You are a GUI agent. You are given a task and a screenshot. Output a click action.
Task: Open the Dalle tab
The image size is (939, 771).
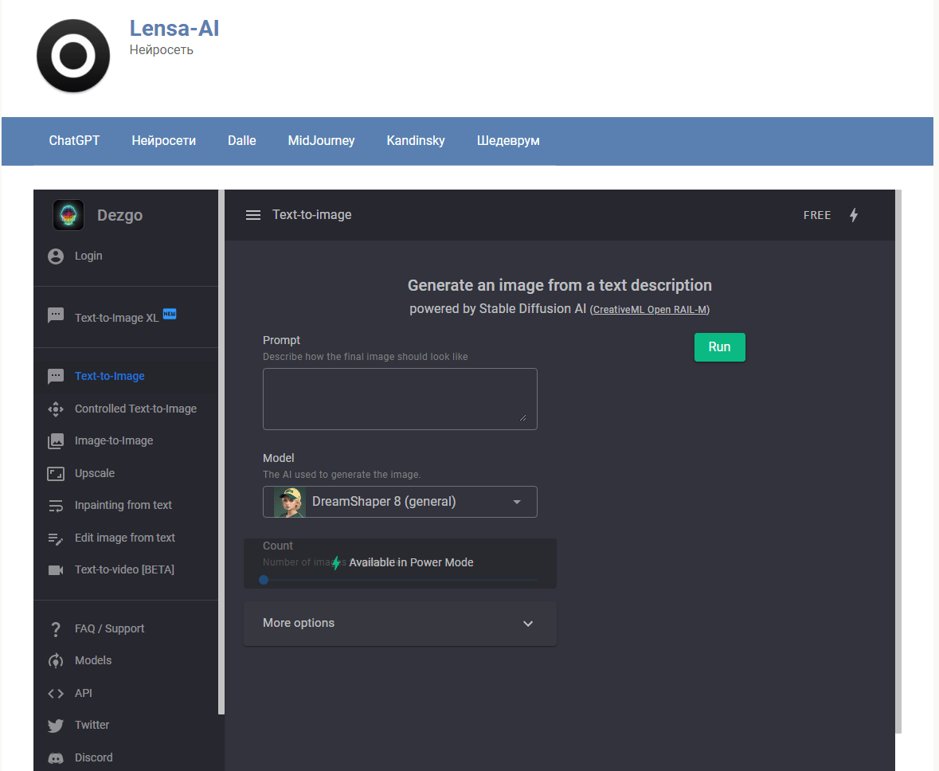coord(242,141)
